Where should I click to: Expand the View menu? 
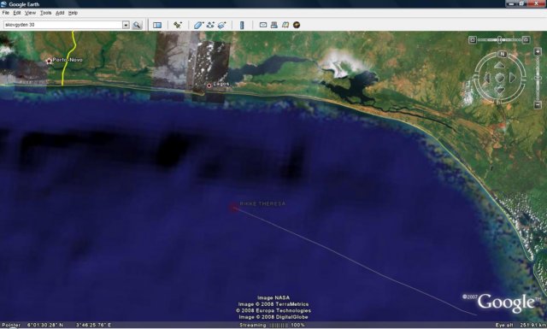coord(30,13)
